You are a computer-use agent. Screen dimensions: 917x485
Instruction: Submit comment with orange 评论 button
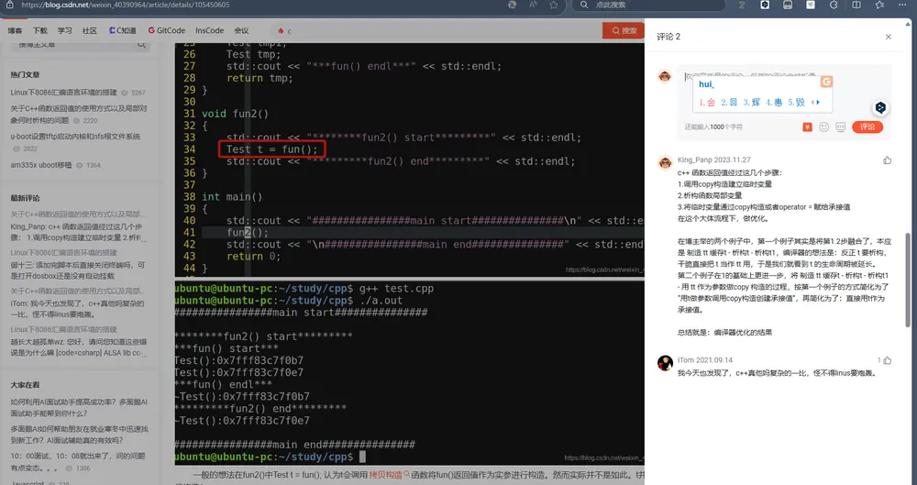[x=867, y=127]
